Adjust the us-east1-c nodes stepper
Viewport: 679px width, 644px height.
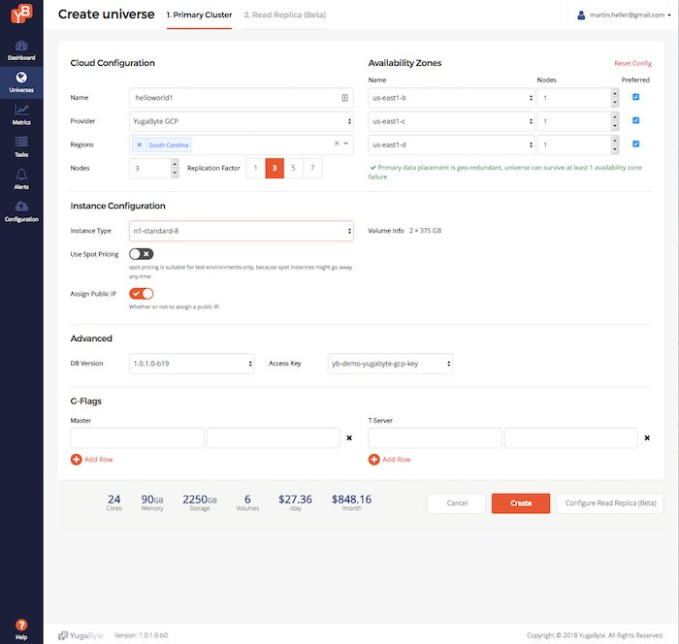click(x=615, y=121)
